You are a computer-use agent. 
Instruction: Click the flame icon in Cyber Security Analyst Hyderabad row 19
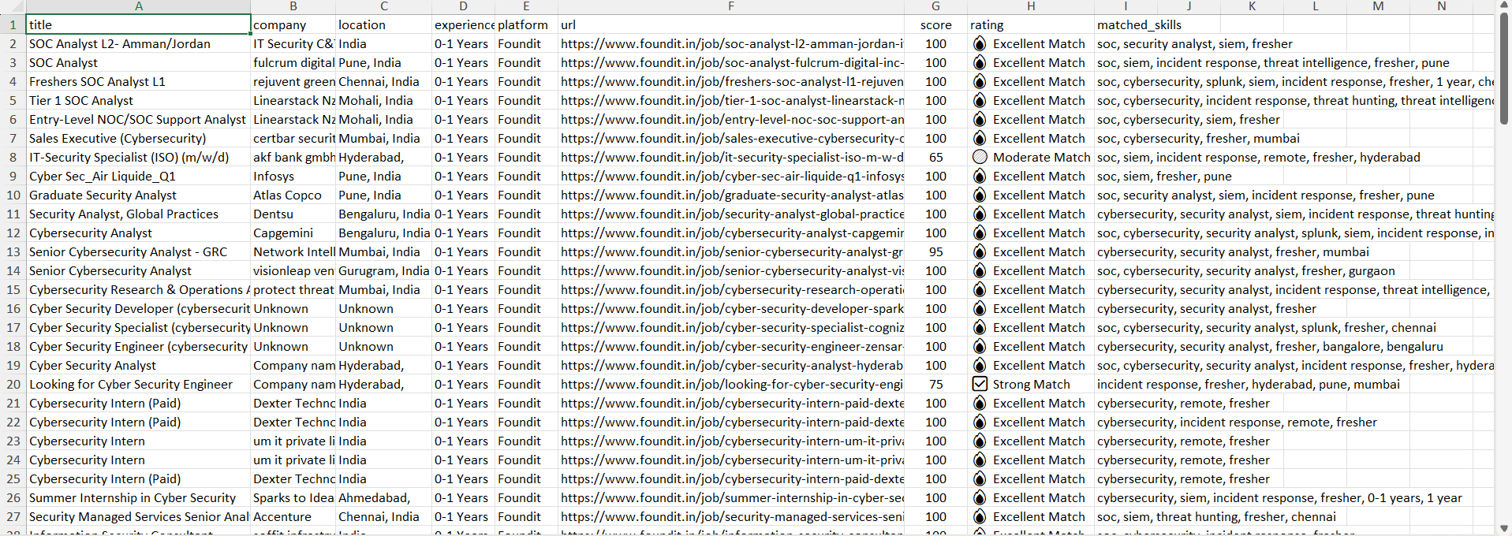click(979, 366)
